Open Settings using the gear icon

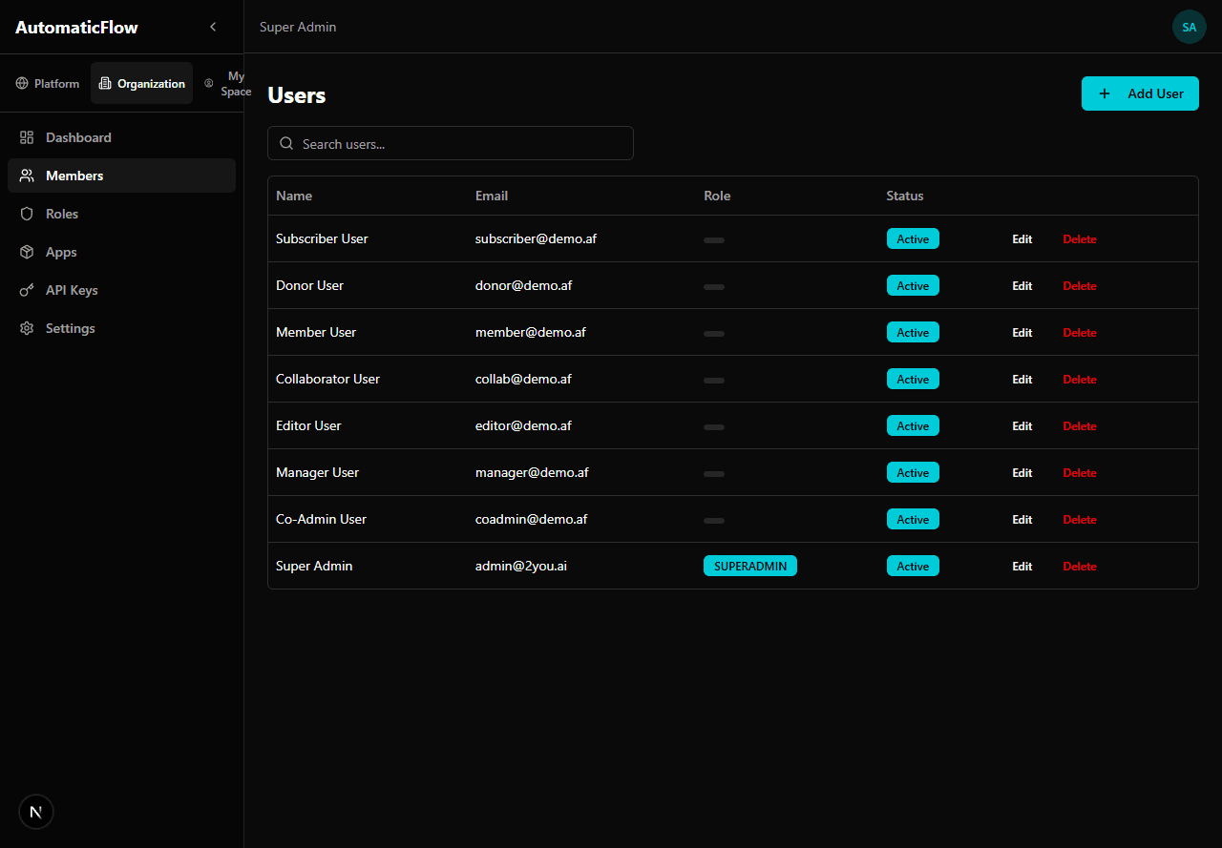click(x=28, y=328)
